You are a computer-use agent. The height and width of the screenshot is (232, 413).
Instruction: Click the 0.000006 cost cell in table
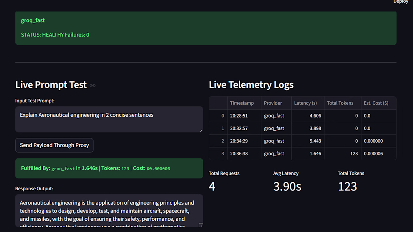coord(378,154)
